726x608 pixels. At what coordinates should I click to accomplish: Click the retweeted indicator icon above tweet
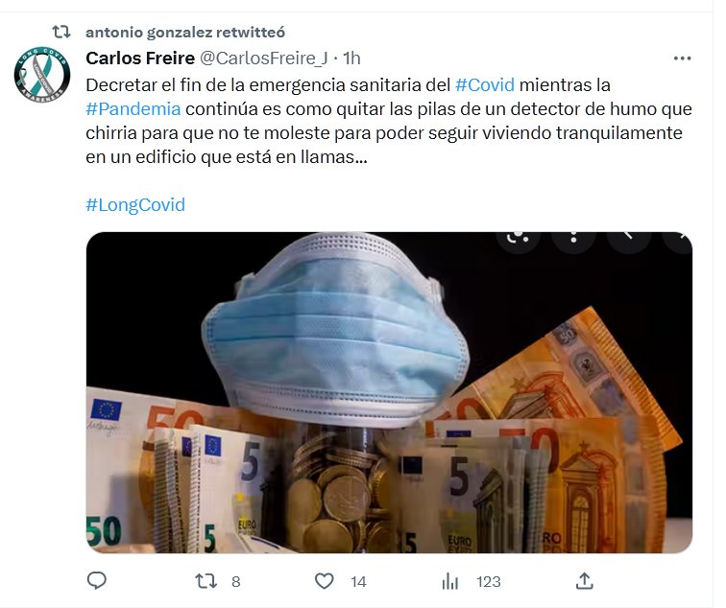tap(61, 32)
